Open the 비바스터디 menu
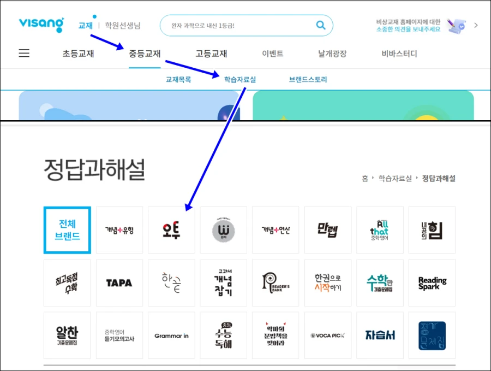The width and height of the screenshot is (491, 371). pos(399,54)
